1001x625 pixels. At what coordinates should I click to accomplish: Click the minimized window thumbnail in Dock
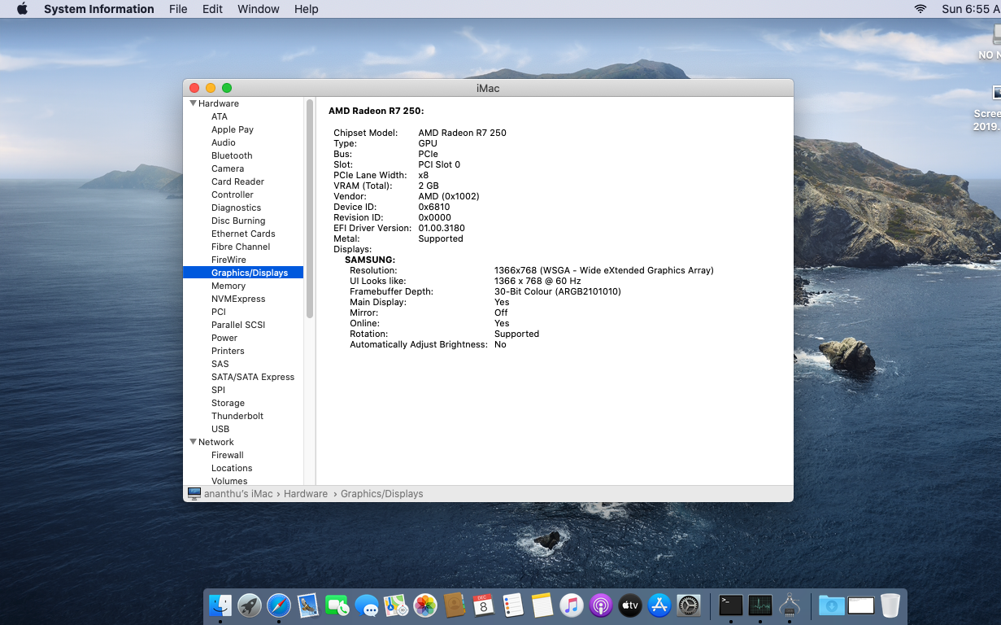tap(861, 605)
